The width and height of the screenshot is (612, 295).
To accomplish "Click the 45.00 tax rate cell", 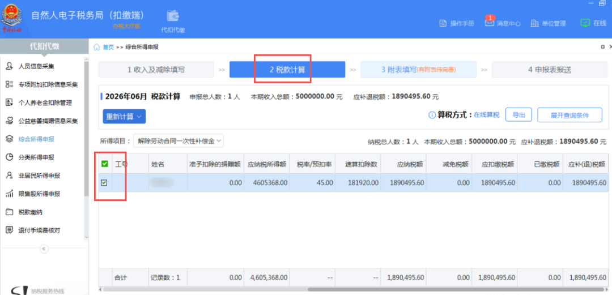I will pyautogui.click(x=312, y=183).
